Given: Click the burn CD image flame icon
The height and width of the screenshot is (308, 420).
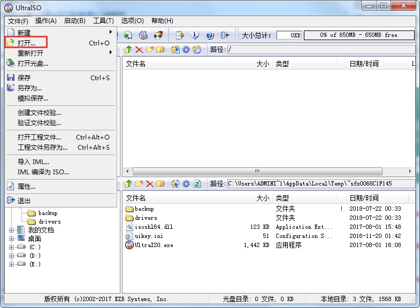Looking at the screenshot, I should (x=158, y=35).
